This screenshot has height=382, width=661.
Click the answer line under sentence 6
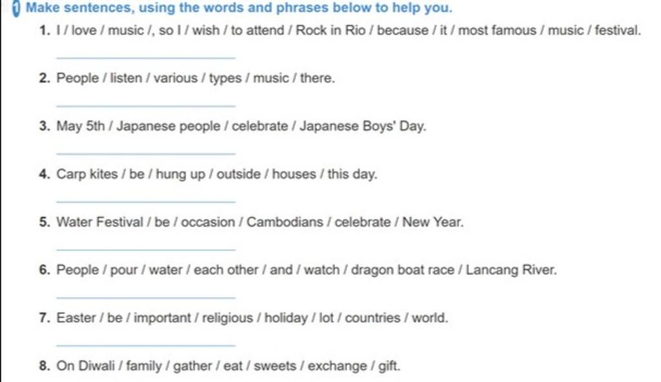tap(146, 297)
